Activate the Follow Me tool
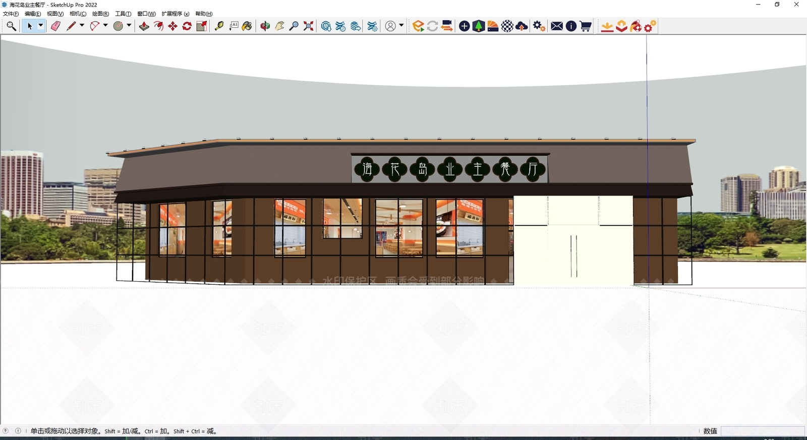This screenshot has width=807, height=440. pyautogui.click(x=158, y=26)
